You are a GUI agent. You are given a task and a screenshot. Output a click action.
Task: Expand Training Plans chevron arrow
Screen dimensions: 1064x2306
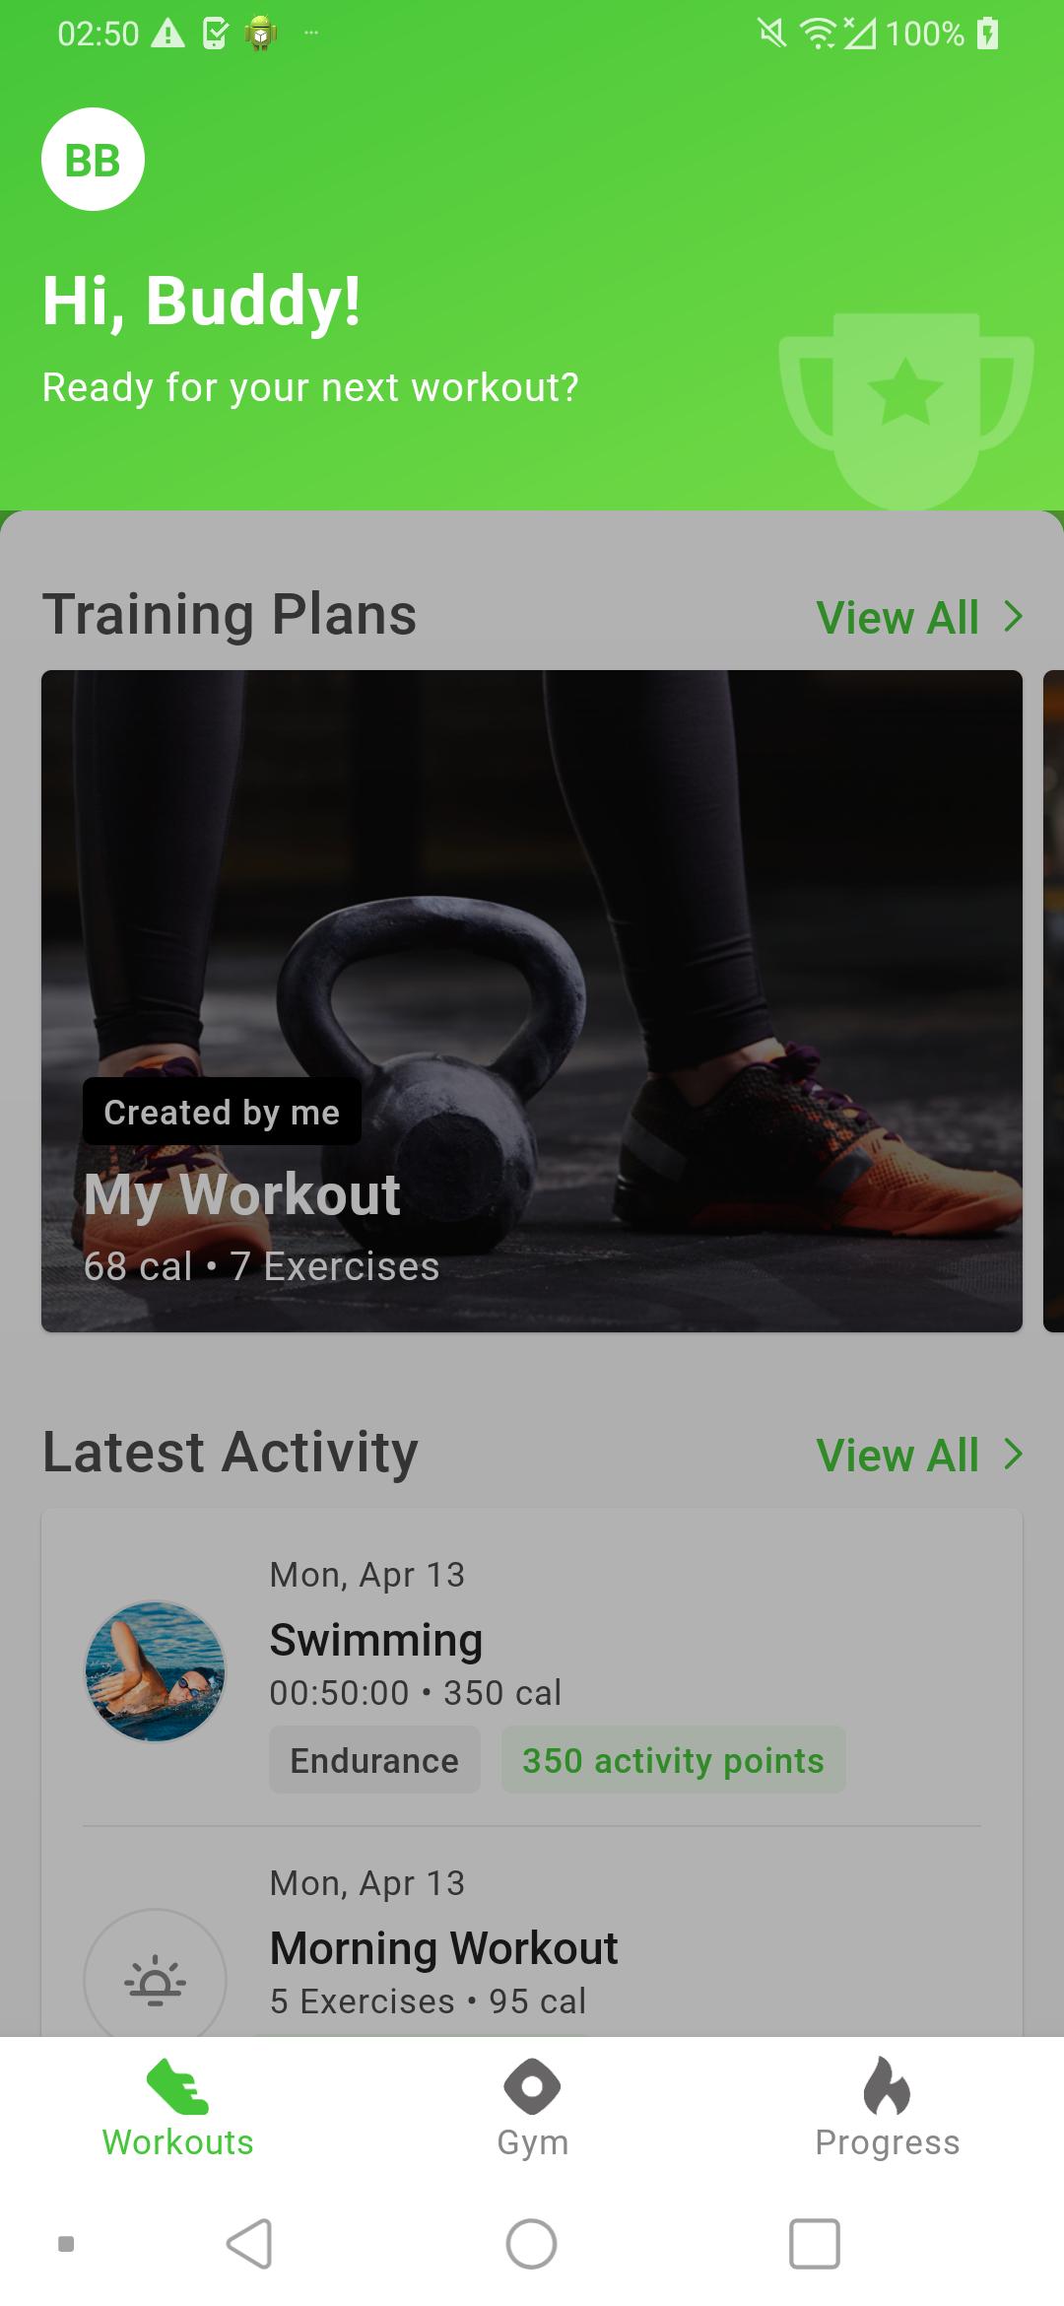(1013, 617)
